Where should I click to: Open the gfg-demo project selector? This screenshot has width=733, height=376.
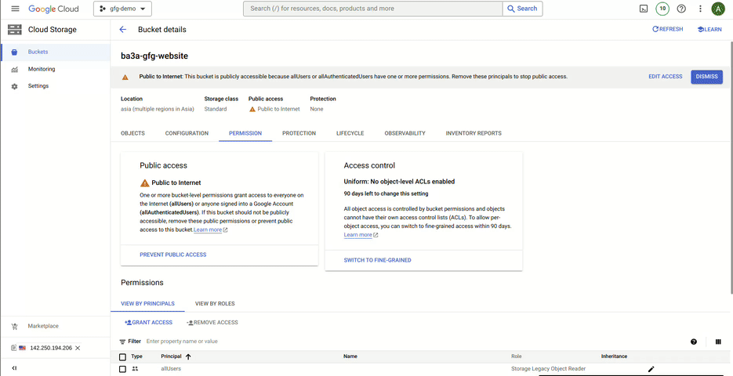(122, 9)
